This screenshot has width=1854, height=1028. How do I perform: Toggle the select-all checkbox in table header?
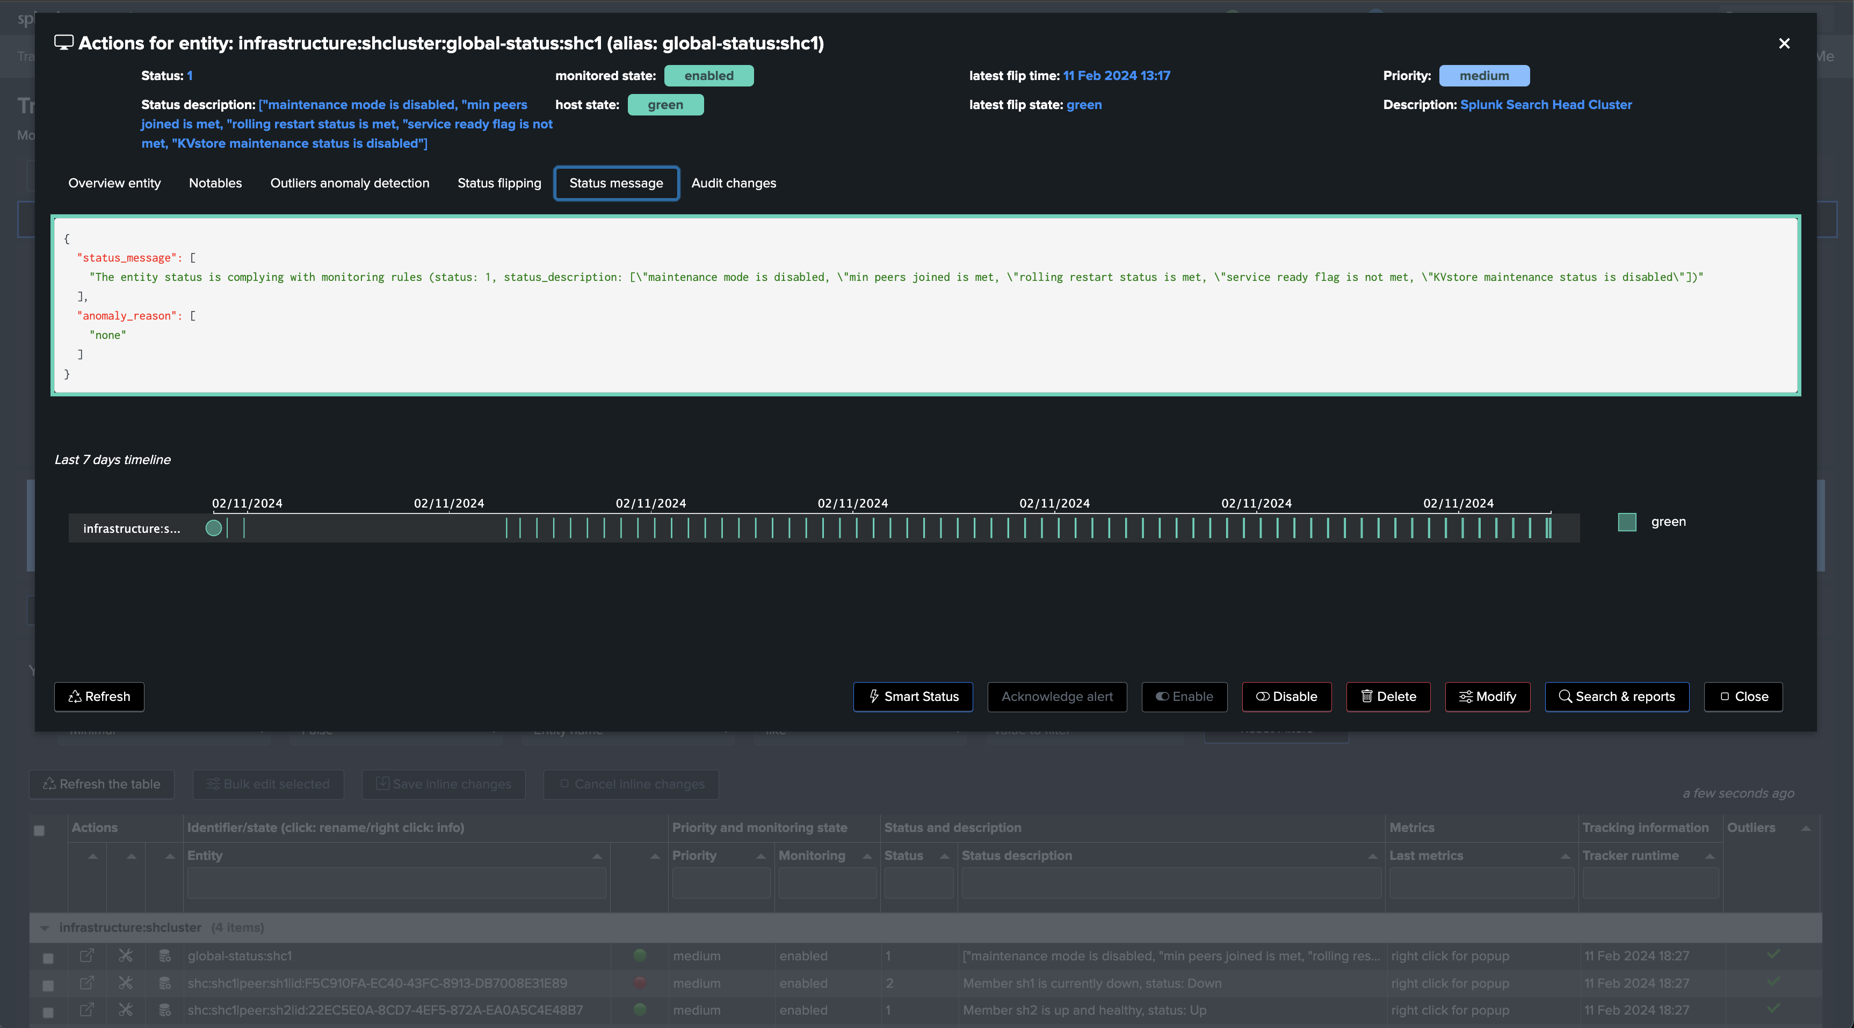click(39, 830)
